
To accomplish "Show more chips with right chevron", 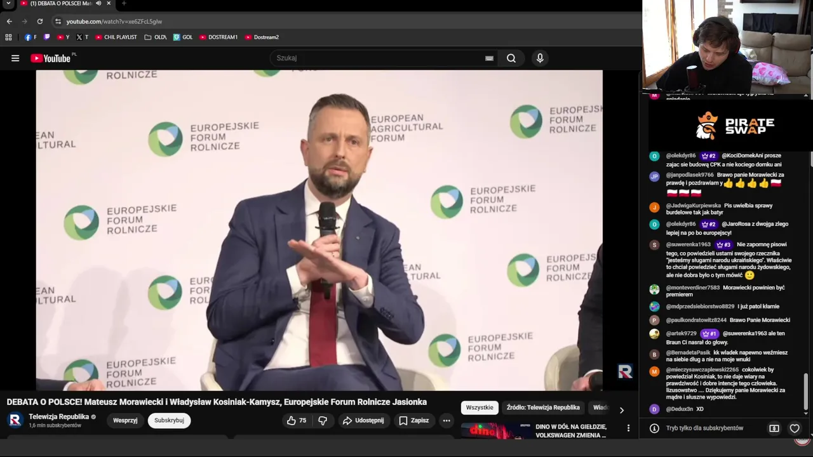I will (x=621, y=410).
